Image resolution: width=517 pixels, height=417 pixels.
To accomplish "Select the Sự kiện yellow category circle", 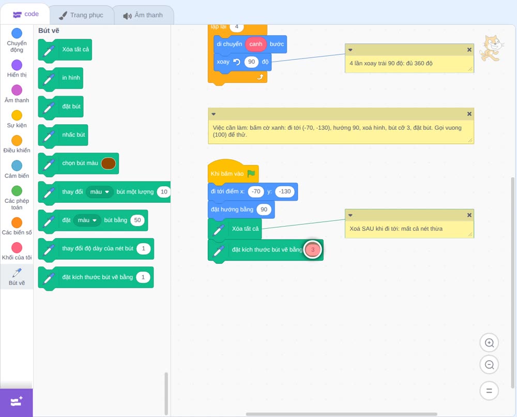I will (17, 115).
